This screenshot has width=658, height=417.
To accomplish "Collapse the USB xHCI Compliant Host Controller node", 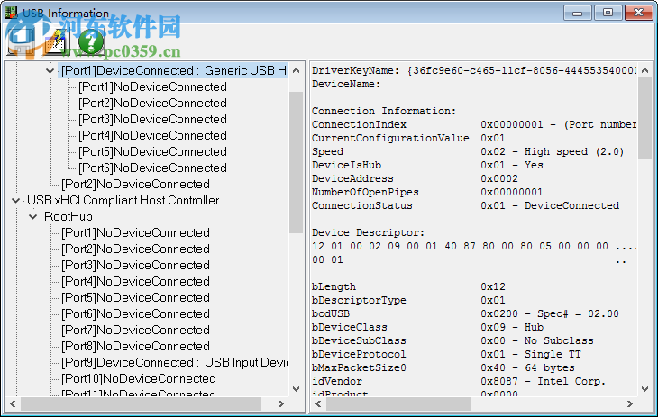I will (x=16, y=201).
